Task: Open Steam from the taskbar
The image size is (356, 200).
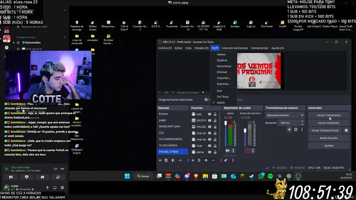Action: click(251, 176)
